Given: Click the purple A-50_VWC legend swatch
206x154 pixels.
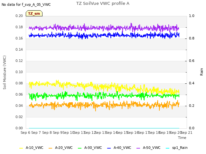Looking at the screenshot, I should click(x=138, y=148).
